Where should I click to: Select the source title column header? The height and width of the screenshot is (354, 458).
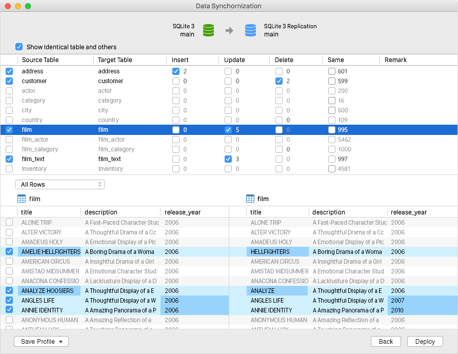tap(49, 212)
